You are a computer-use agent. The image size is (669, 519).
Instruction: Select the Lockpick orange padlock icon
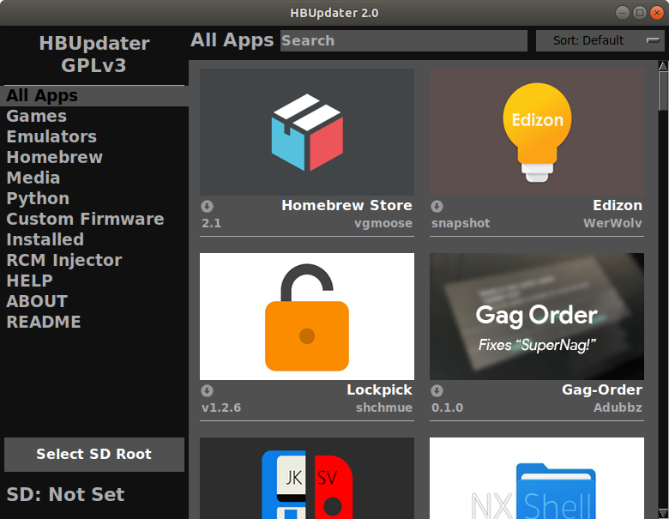(307, 317)
